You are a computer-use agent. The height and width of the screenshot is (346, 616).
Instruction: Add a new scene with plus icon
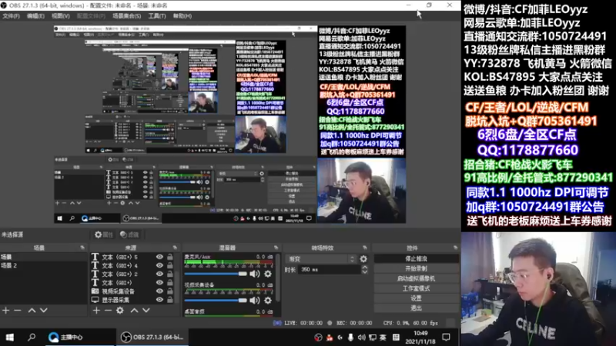click(x=6, y=311)
